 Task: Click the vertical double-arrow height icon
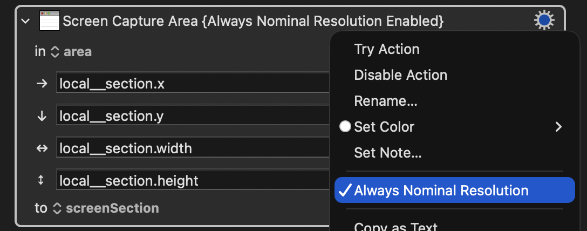pos(42,180)
